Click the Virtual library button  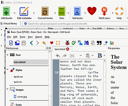coord(9,23)
